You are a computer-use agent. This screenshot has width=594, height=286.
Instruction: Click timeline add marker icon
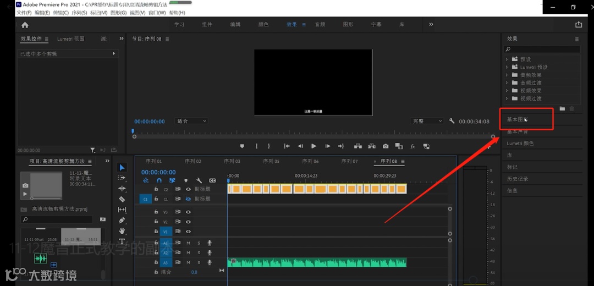click(x=186, y=181)
